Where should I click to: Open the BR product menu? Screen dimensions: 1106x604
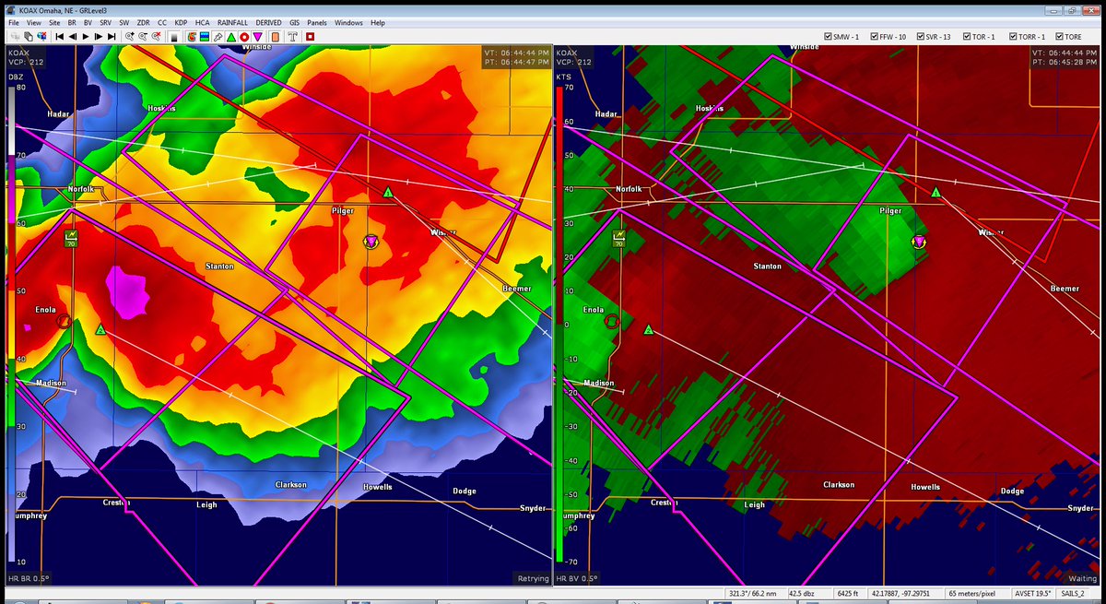tap(73, 21)
